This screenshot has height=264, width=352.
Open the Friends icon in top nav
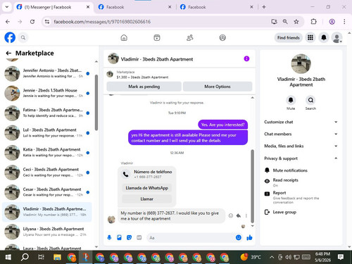189,37
